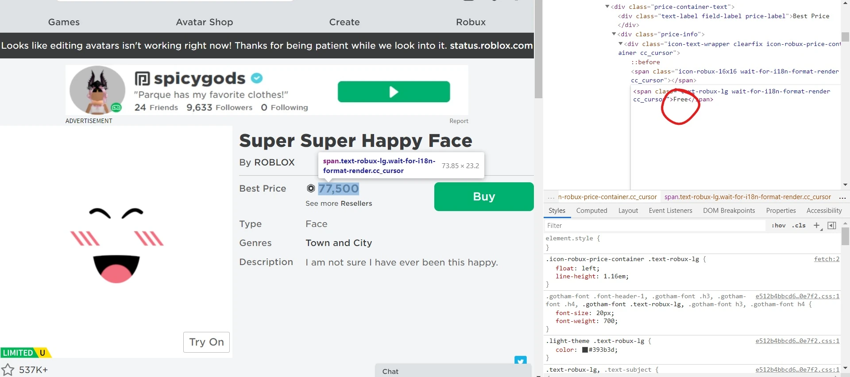Open the CSS source link for .light-theme rule
This screenshot has height=377, width=850.
(797, 341)
